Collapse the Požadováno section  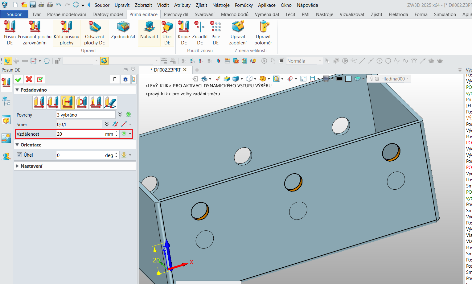coord(17,90)
